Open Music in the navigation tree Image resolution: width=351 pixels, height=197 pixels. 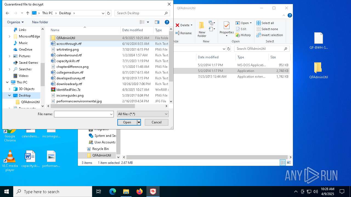point(23,43)
